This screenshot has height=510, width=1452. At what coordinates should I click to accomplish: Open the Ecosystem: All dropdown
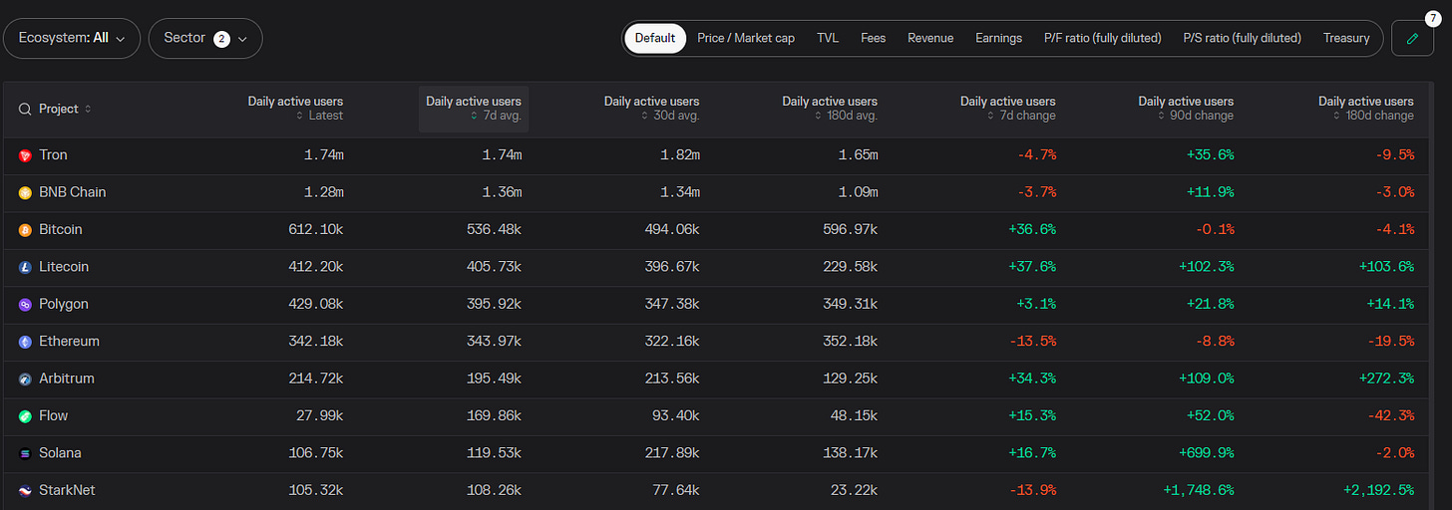tap(72, 38)
